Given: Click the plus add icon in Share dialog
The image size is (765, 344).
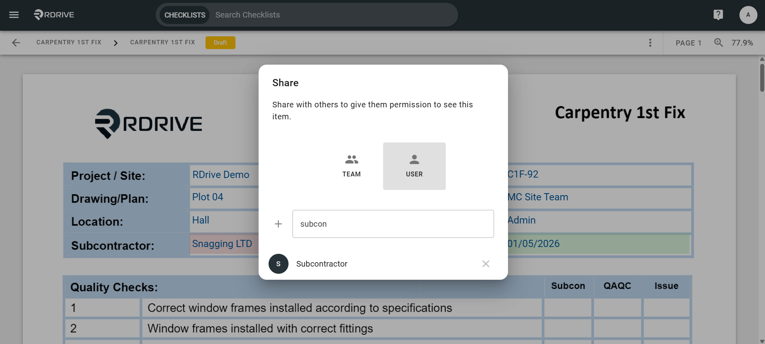Looking at the screenshot, I should tap(278, 224).
